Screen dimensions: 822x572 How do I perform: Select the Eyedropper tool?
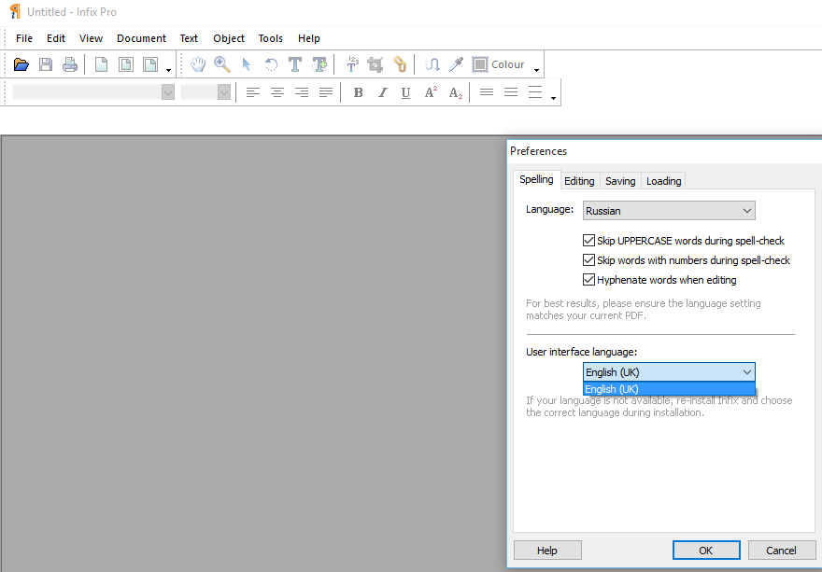coord(456,64)
